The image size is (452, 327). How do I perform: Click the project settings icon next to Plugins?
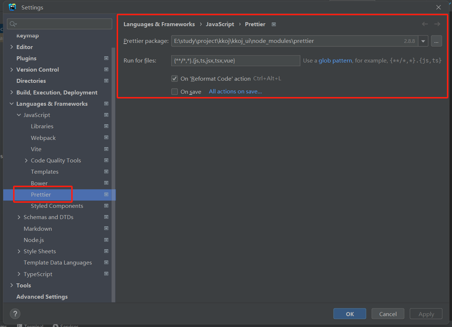coord(106,58)
